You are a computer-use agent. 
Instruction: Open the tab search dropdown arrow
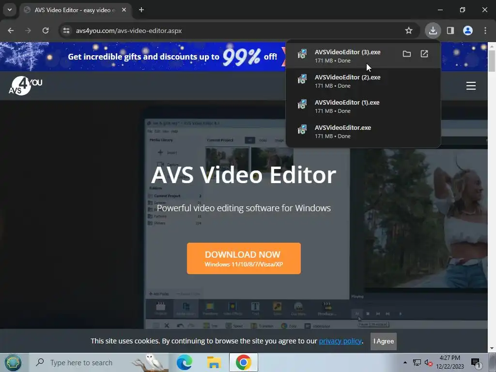click(10, 10)
